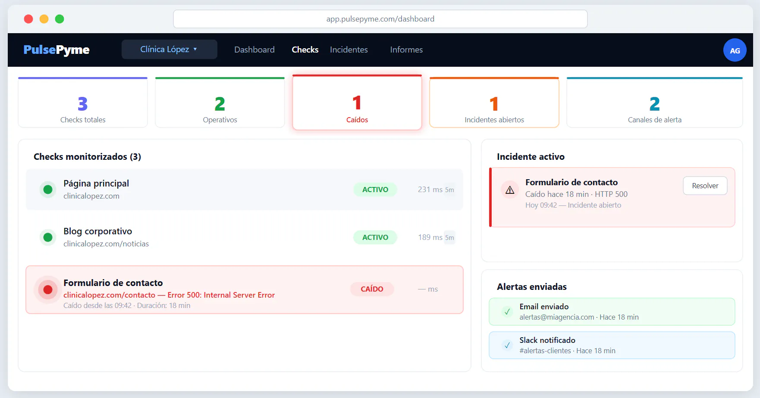Viewport: 760px width, 398px height.
Task: Click the warning triangle incident icon
Action: [510, 190]
